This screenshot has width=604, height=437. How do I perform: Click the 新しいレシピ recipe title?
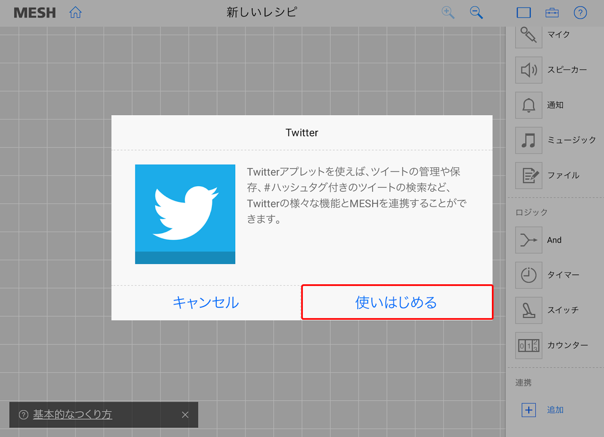[262, 12]
